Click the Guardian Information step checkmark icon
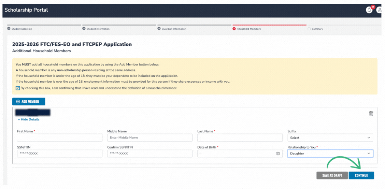This screenshot has width=385, height=189. click(159, 29)
